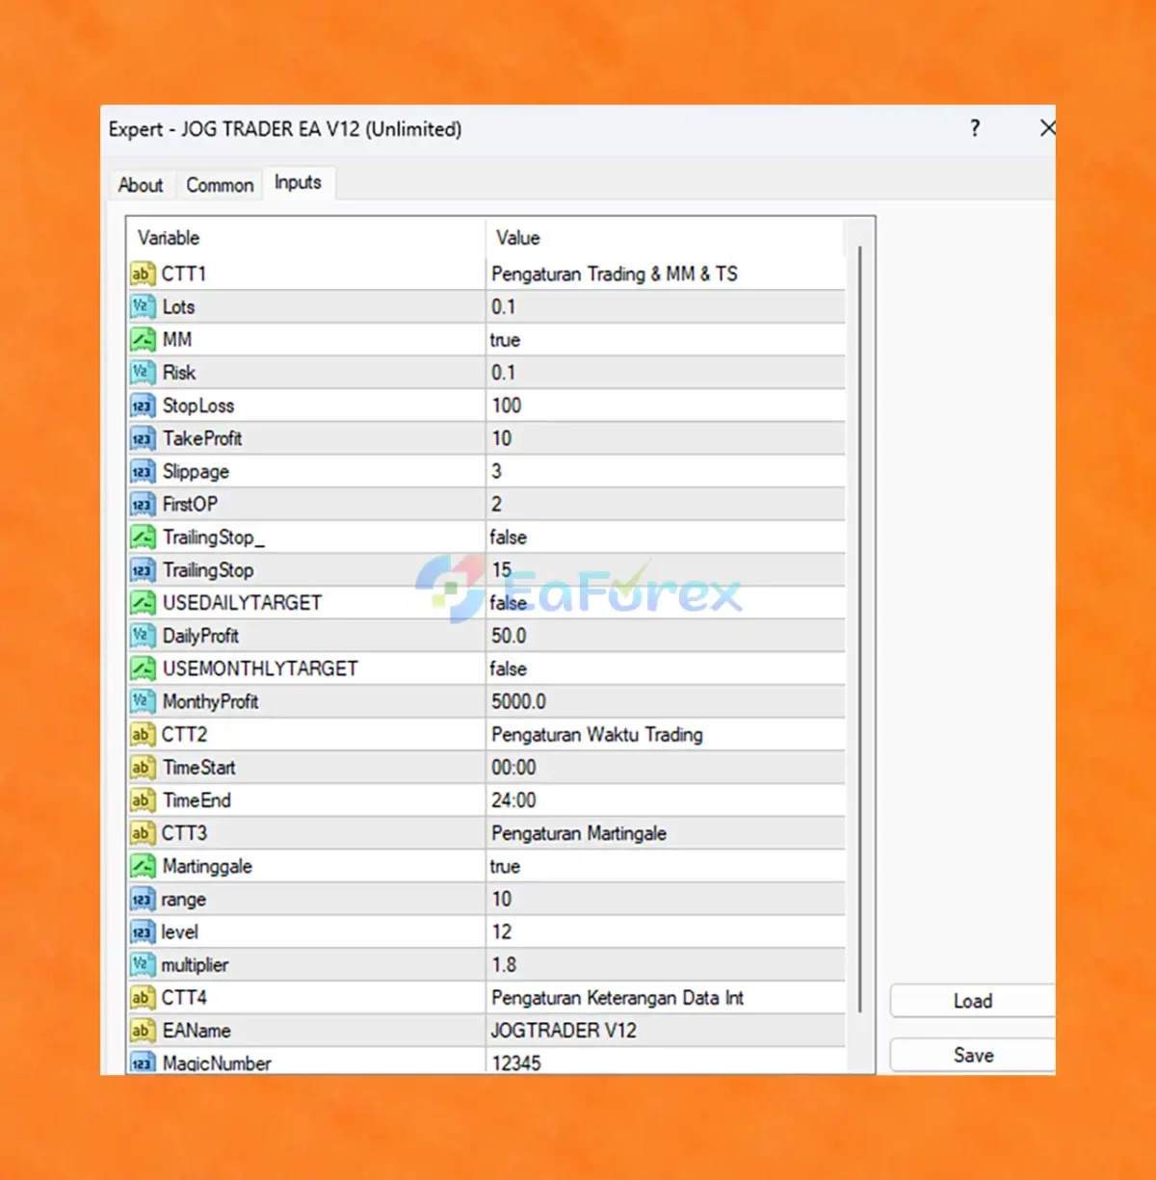Click the double-type icon beside MonthyProfit
This screenshot has width=1156, height=1180.
pyautogui.click(x=143, y=702)
